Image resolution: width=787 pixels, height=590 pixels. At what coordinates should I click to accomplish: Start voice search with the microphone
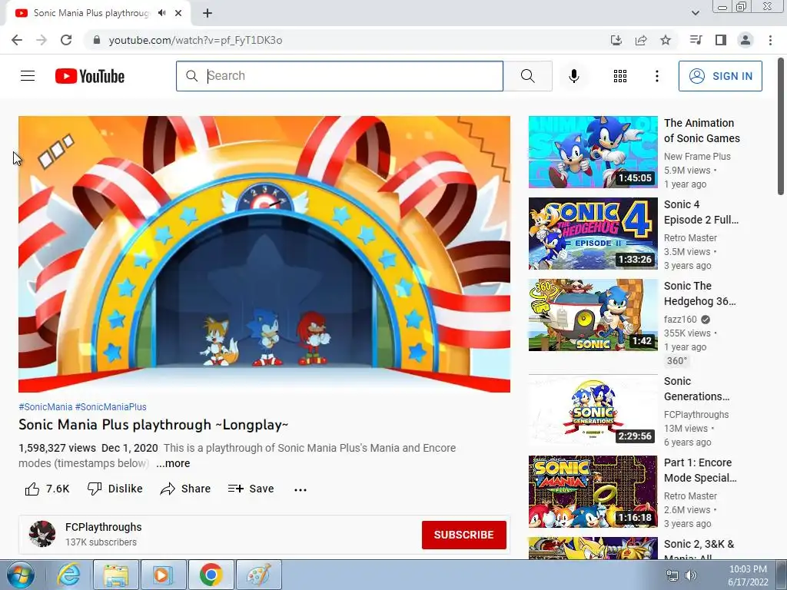(x=574, y=76)
